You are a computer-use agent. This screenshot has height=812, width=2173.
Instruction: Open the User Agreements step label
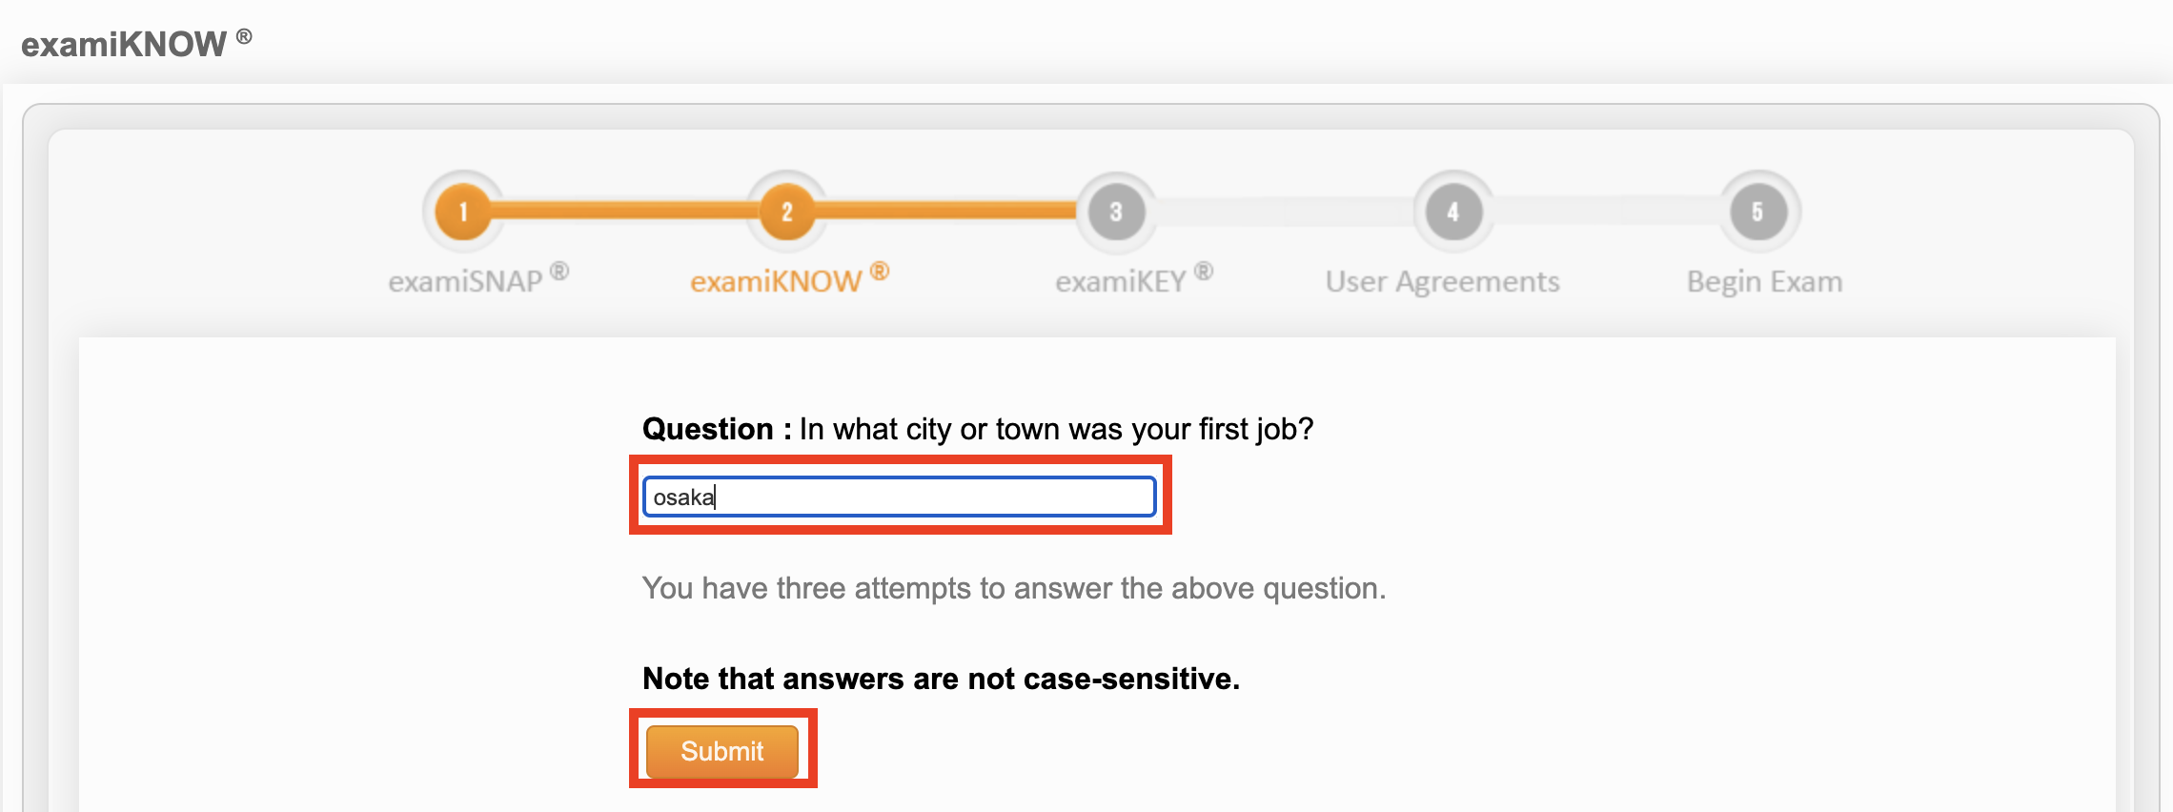(1442, 281)
